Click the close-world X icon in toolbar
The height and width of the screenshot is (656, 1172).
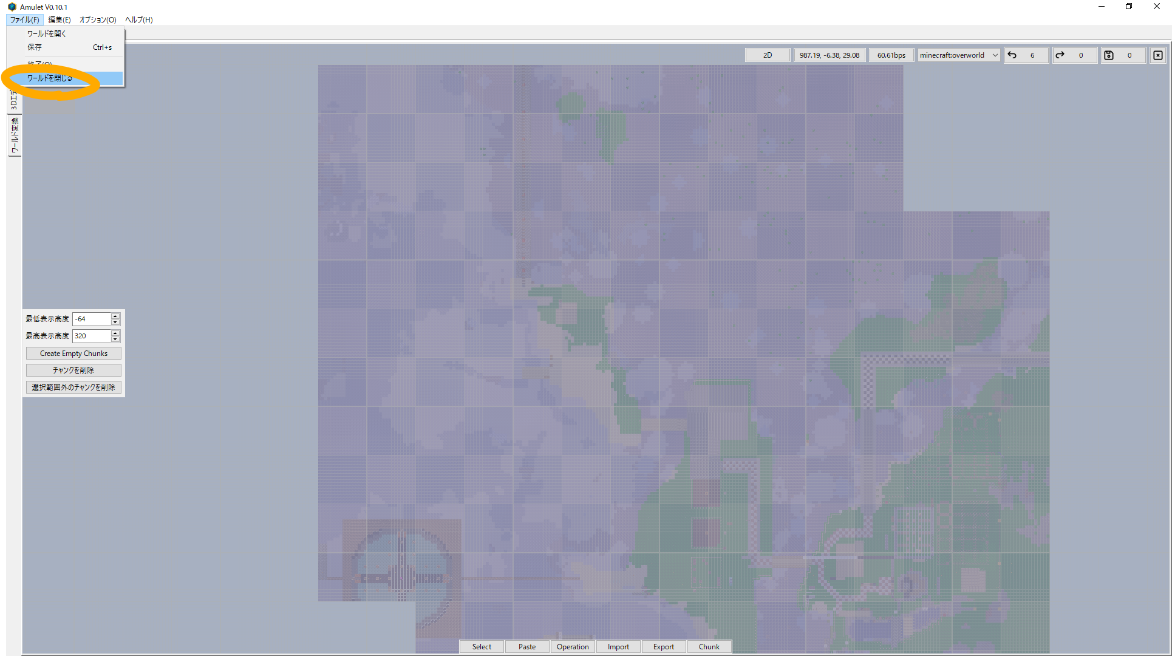1158,55
